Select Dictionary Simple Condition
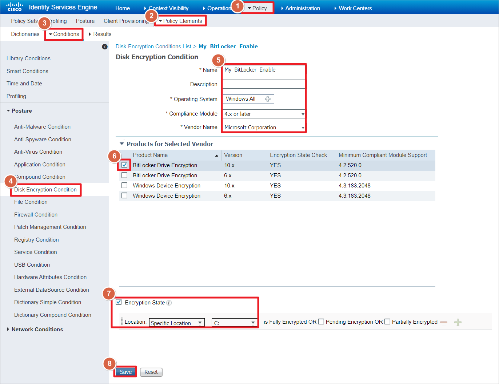 point(48,302)
